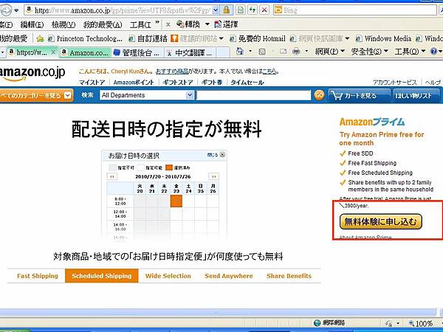Open the マイストア link
Screen dimensions: 443x332
[92, 83]
